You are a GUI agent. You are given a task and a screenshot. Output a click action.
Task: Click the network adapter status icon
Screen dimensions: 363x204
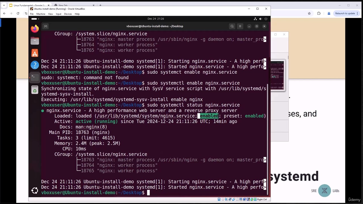[230, 199]
